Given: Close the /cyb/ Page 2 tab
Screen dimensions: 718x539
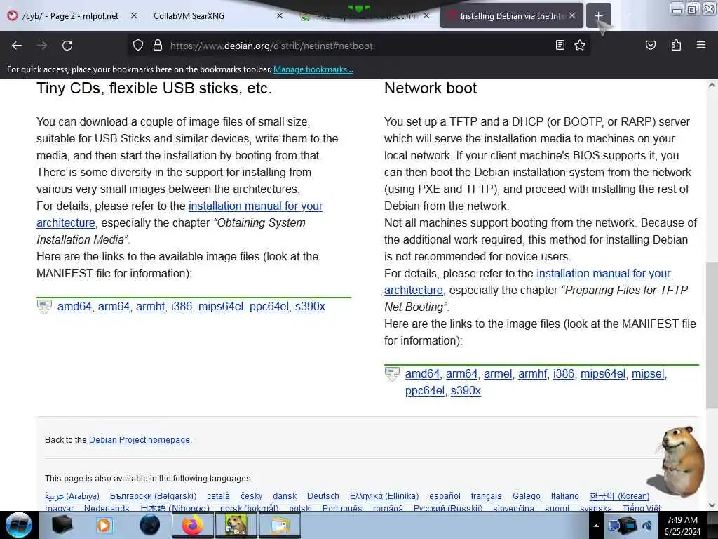Looking at the screenshot, I should pyautogui.click(x=134, y=15).
